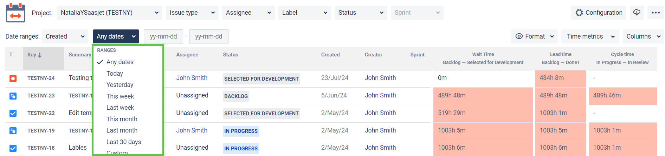Click the subtask icon for TESTNY-23

tap(13, 96)
